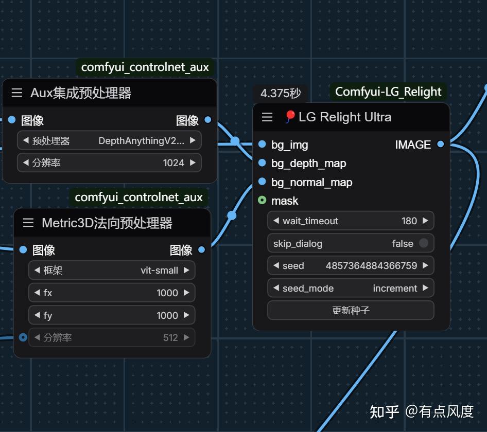
Task: Select the mask input socket
Action: 263,201
